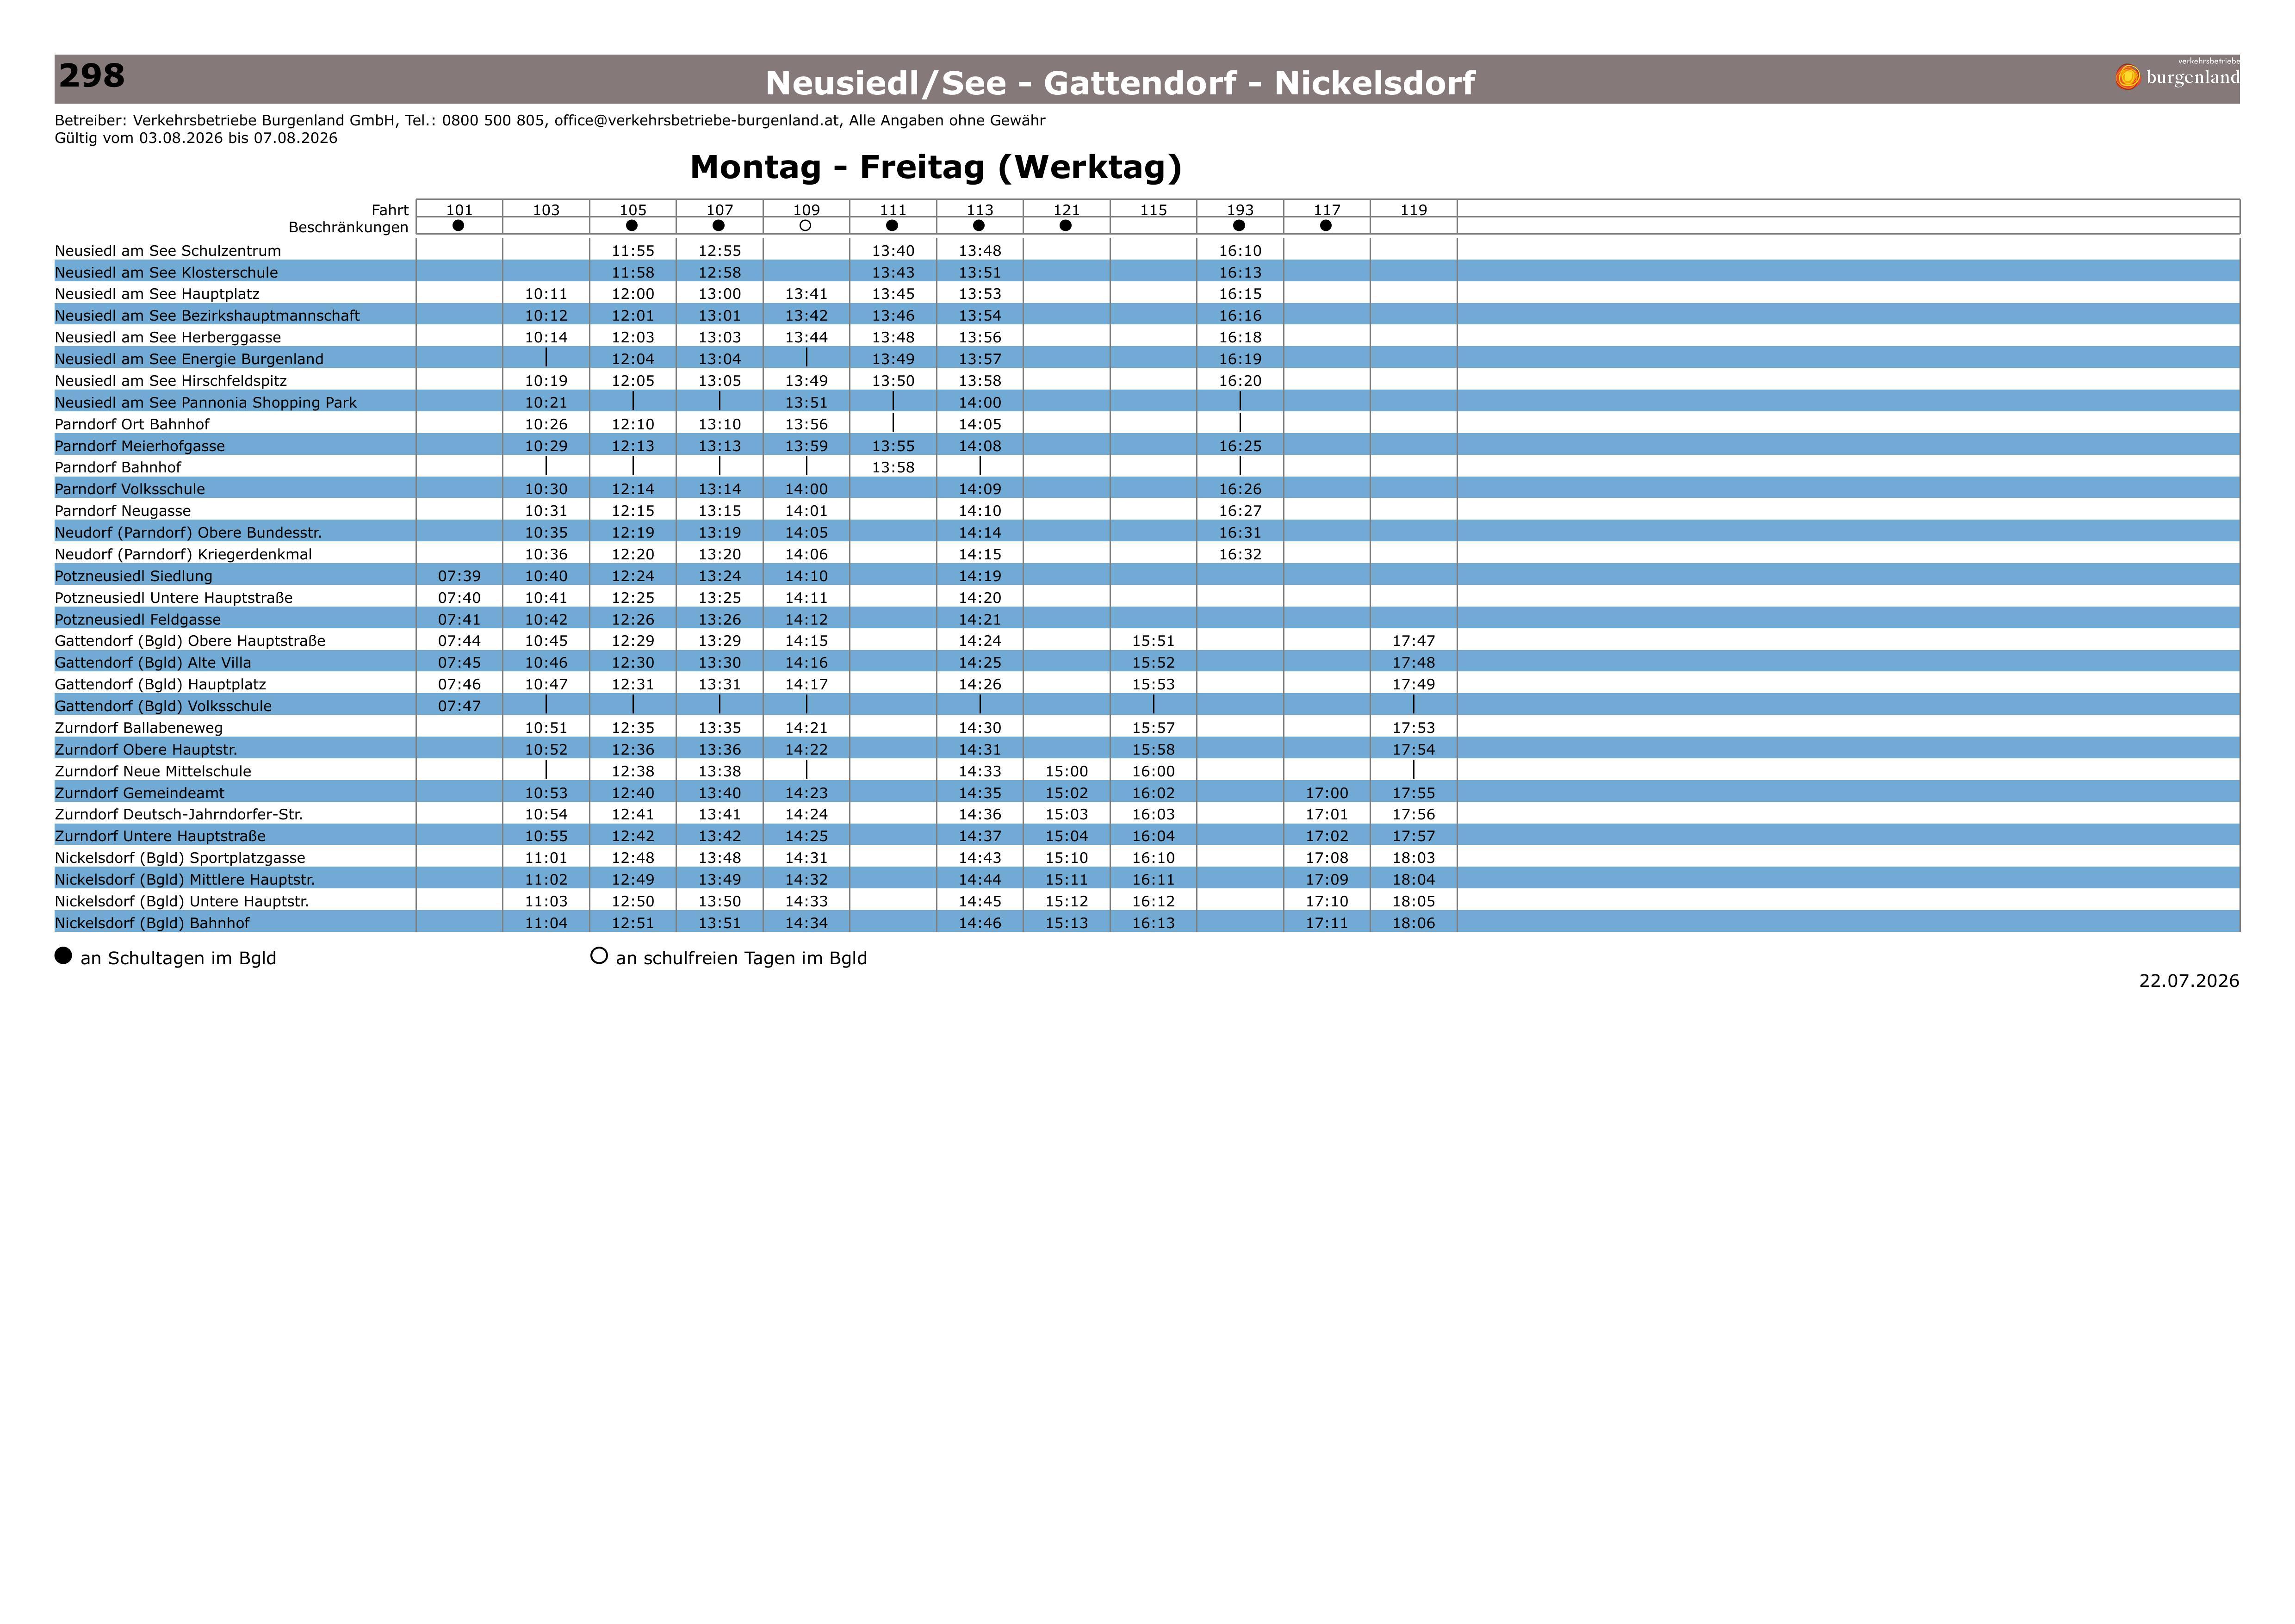The height and width of the screenshot is (1624, 2295).
Task: Click the time 18:06 at Nickelsdorf Bahnhof
Action: pyautogui.click(x=1414, y=923)
